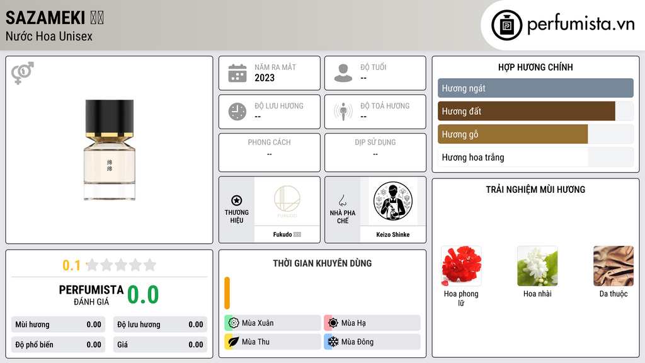Image resolution: width=645 pixels, height=363 pixels.
Task: Click the perfumista.vn perfume bottle logo
Action: click(506, 25)
